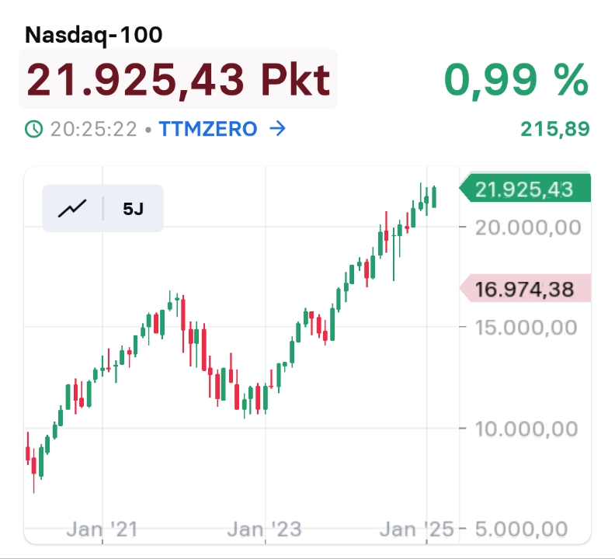Click the 15.000,00 price axis label
615x559 pixels.
528,327
